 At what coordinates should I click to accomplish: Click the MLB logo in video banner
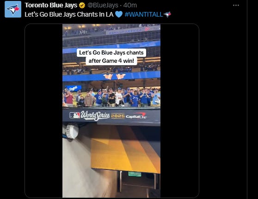(x=74, y=115)
